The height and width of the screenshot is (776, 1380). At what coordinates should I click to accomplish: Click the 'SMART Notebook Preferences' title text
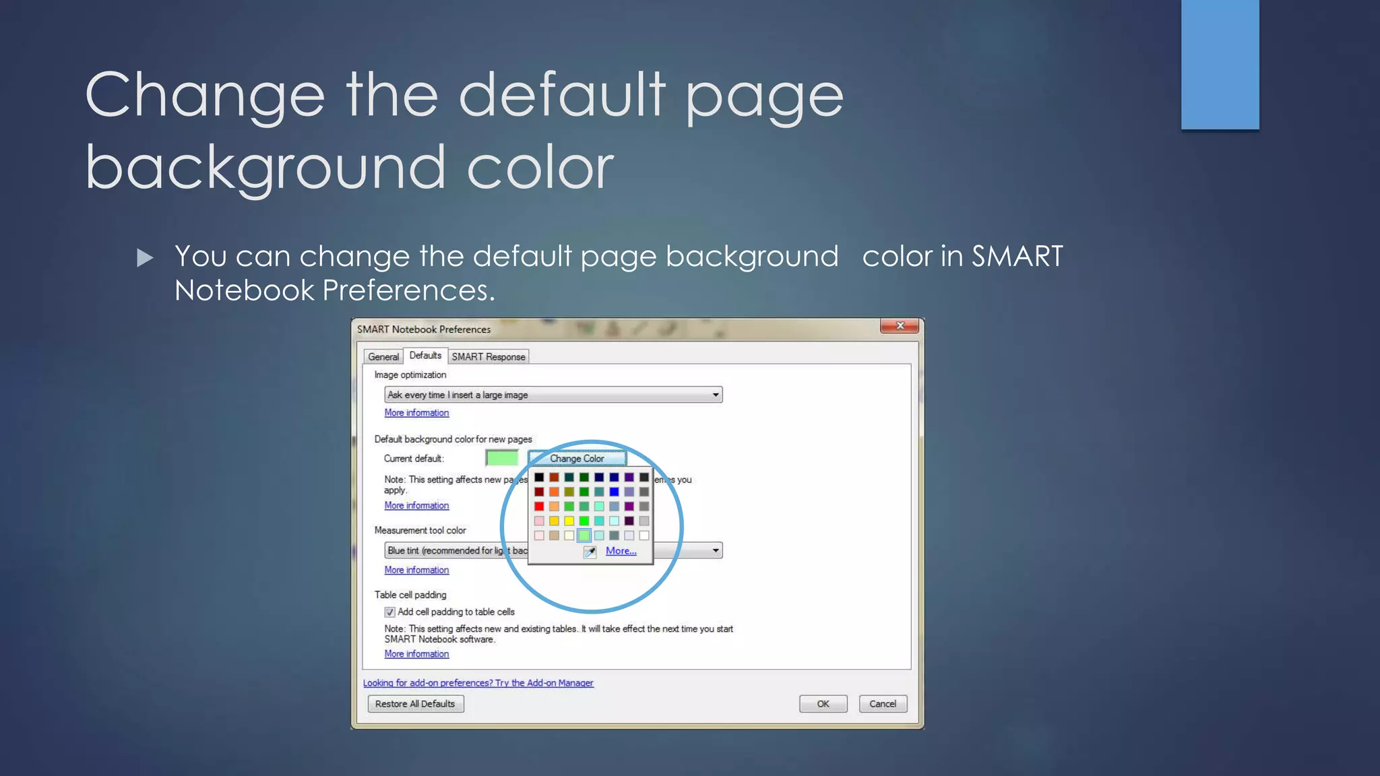point(424,329)
